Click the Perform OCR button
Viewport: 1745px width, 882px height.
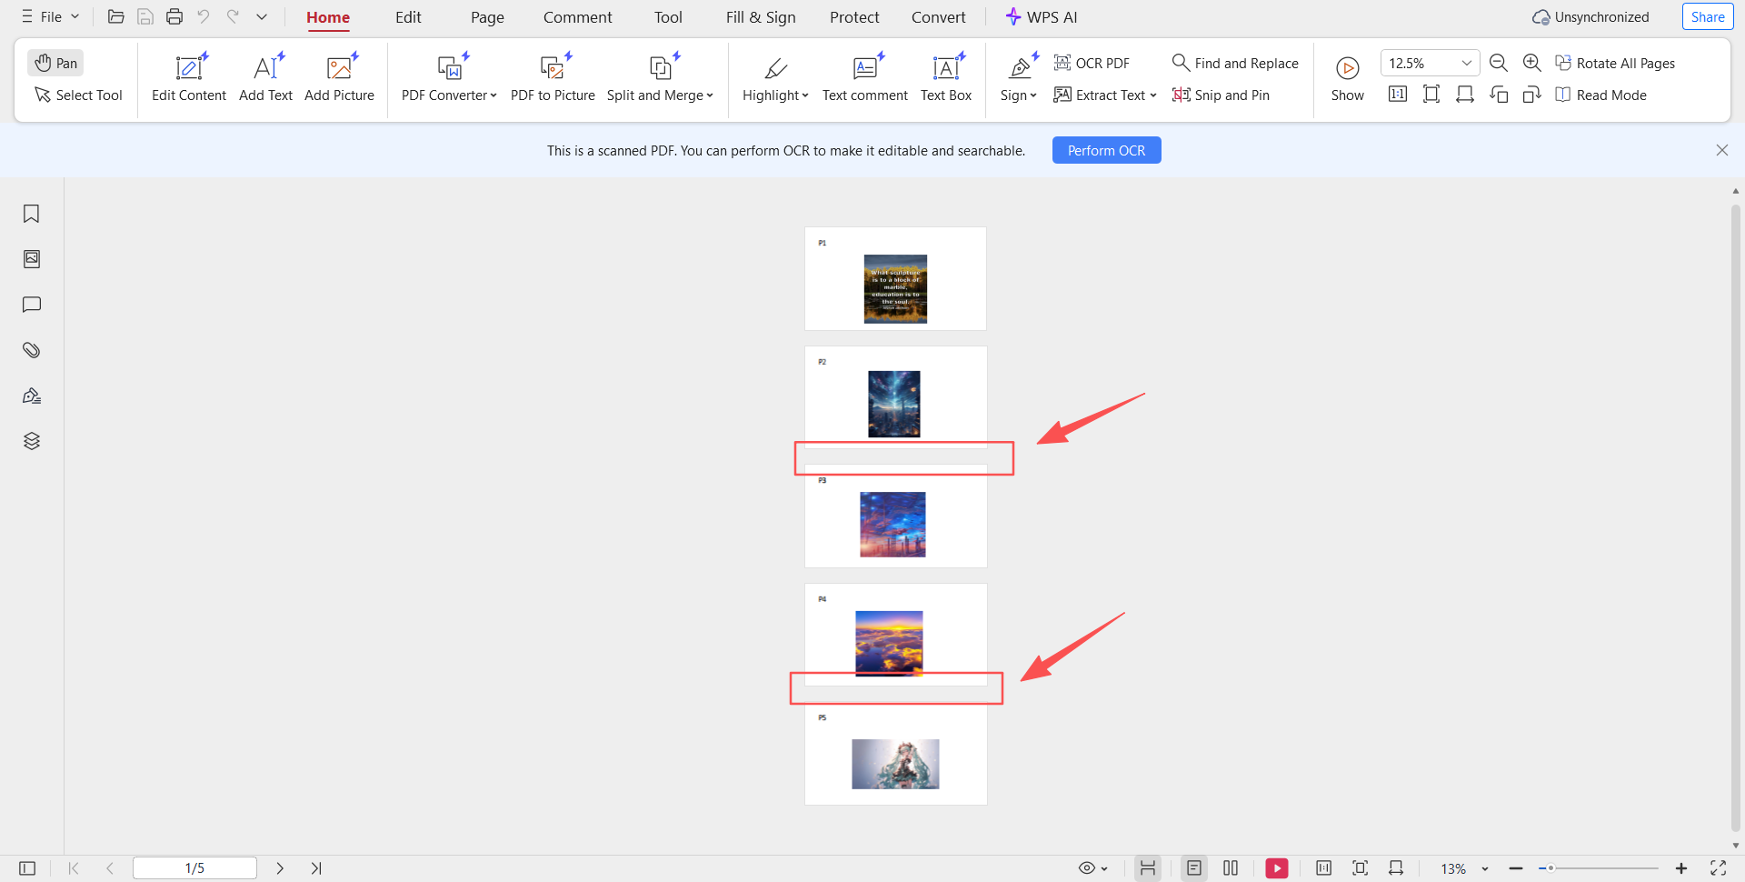(1106, 150)
